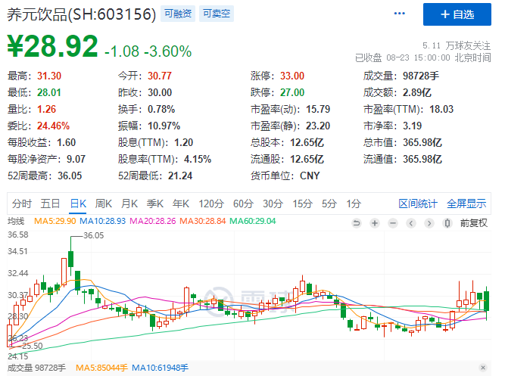
Task: Click the 52周最高 value 36.05
Action: [x=70, y=176]
